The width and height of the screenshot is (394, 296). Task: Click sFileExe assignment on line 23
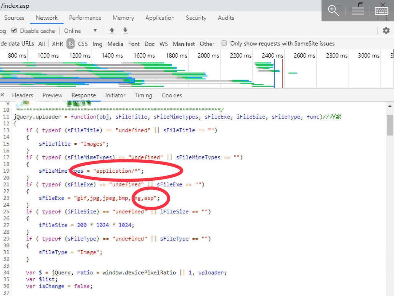point(99,198)
